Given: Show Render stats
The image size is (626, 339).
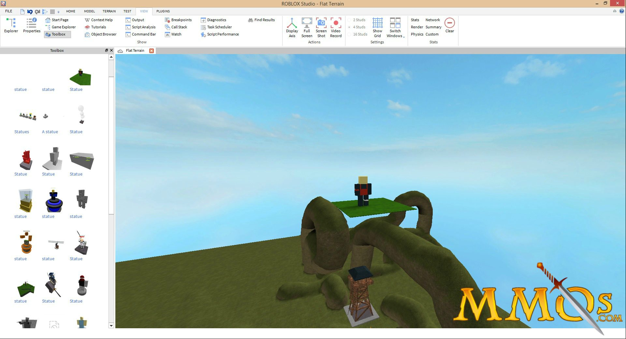Looking at the screenshot, I should [x=417, y=27].
